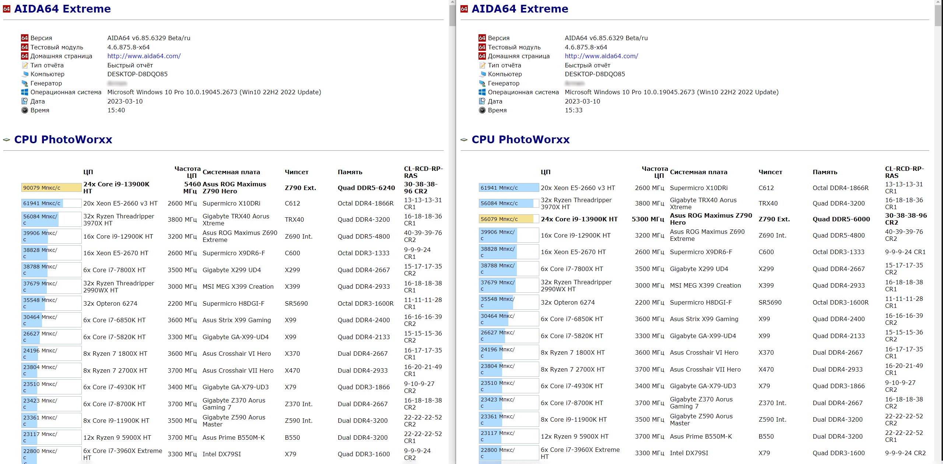Click 'Чипсет' column header in right table
This screenshot has height=464, width=943.
(770, 172)
